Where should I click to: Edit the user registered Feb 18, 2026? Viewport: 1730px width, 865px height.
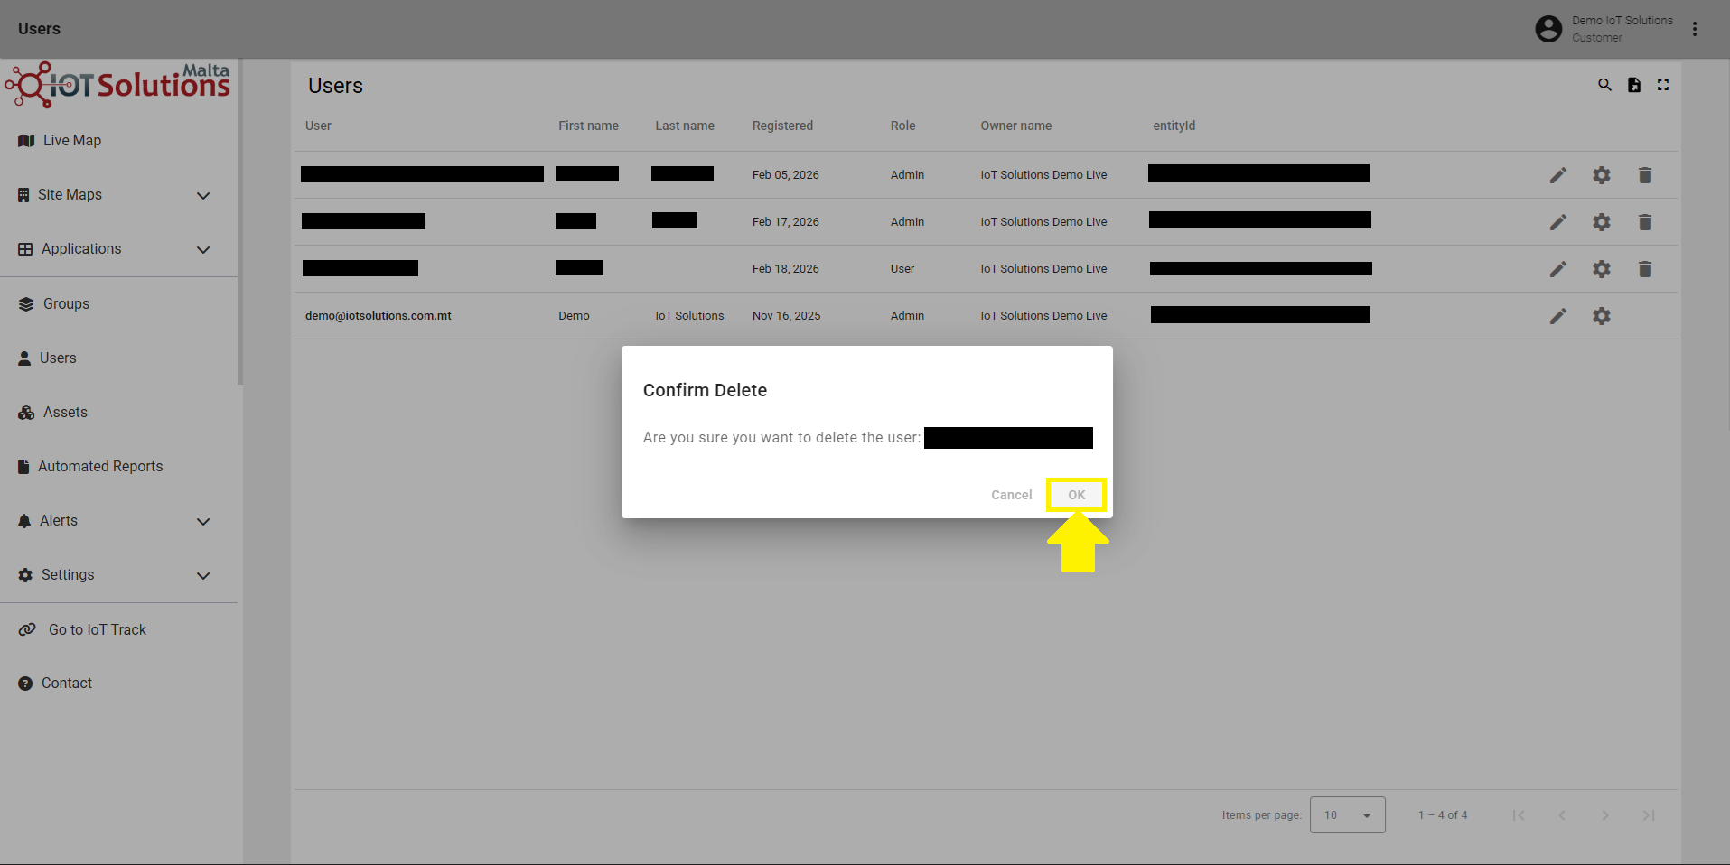pyautogui.click(x=1558, y=269)
